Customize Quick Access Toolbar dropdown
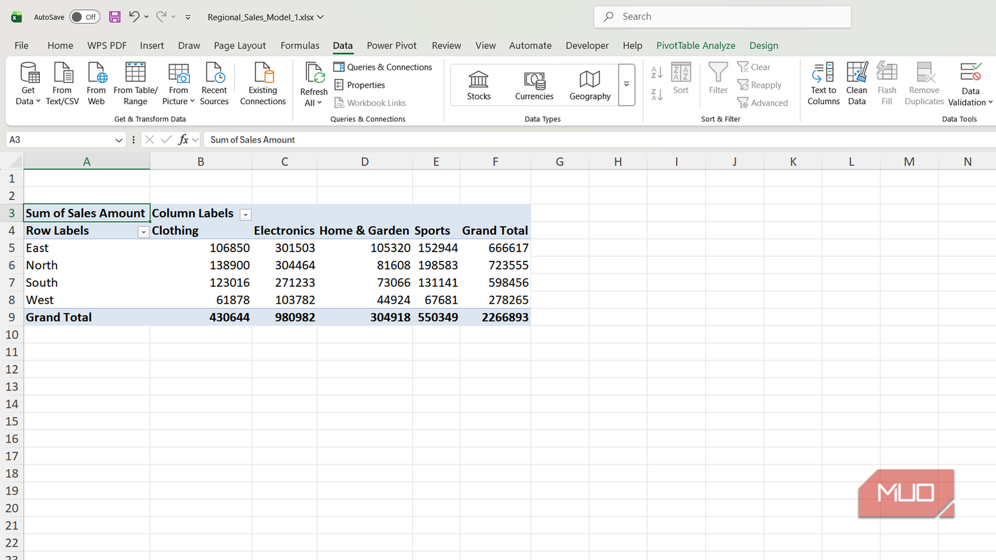The height and width of the screenshot is (560, 996). click(x=188, y=17)
